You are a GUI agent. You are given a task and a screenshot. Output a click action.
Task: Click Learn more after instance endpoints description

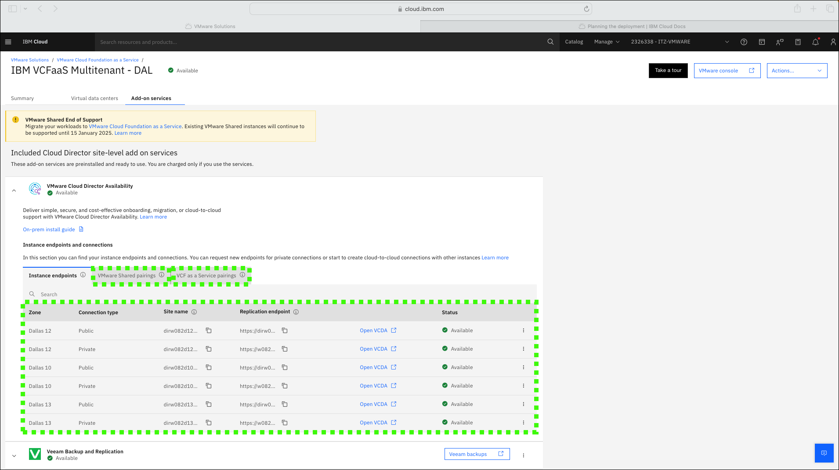[495, 258]
